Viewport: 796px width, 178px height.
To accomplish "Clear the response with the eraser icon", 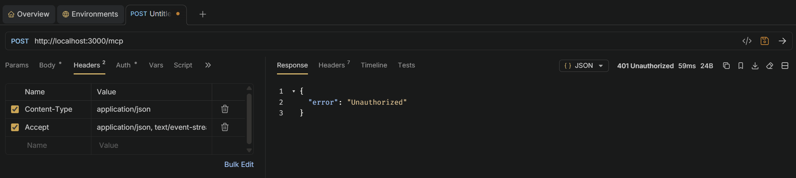I will [770, 66].
